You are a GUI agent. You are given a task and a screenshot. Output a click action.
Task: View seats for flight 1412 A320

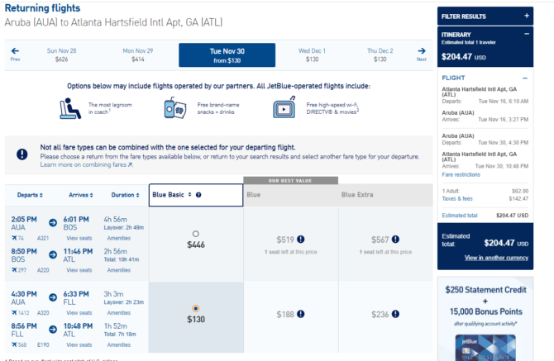coord(79,313)
